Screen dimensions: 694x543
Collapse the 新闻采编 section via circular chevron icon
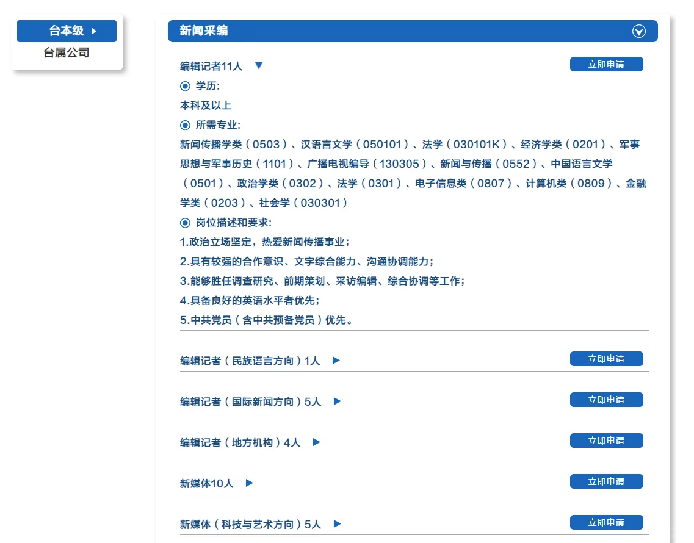point(639,31)
